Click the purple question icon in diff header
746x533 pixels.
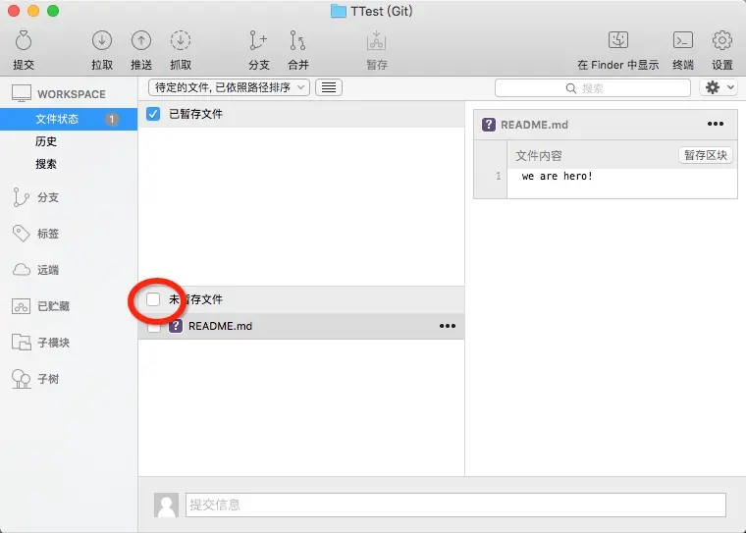[x=489, y=125]
